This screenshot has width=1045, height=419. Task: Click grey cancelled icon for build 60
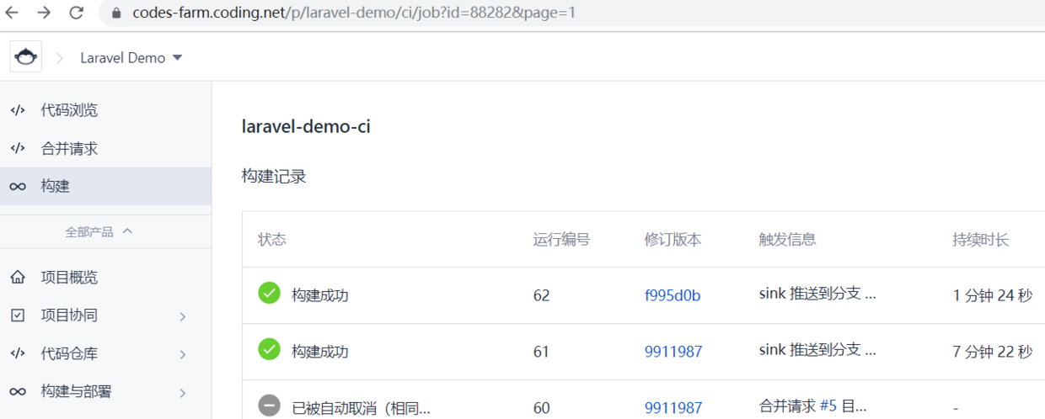tap(269, 405)
